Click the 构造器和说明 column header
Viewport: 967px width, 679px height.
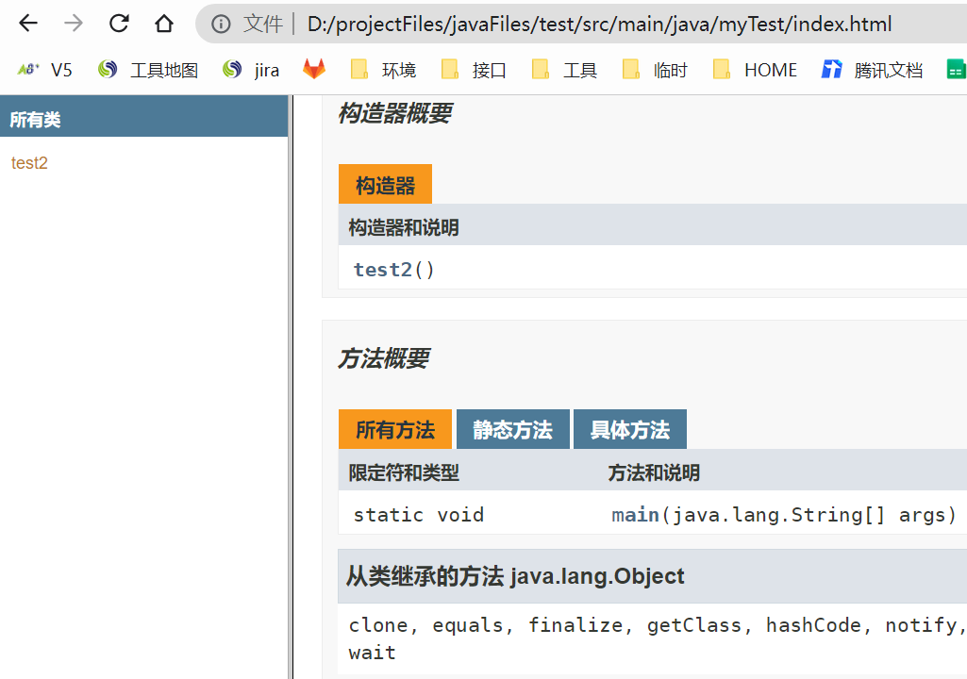click(x=404, y=227)
